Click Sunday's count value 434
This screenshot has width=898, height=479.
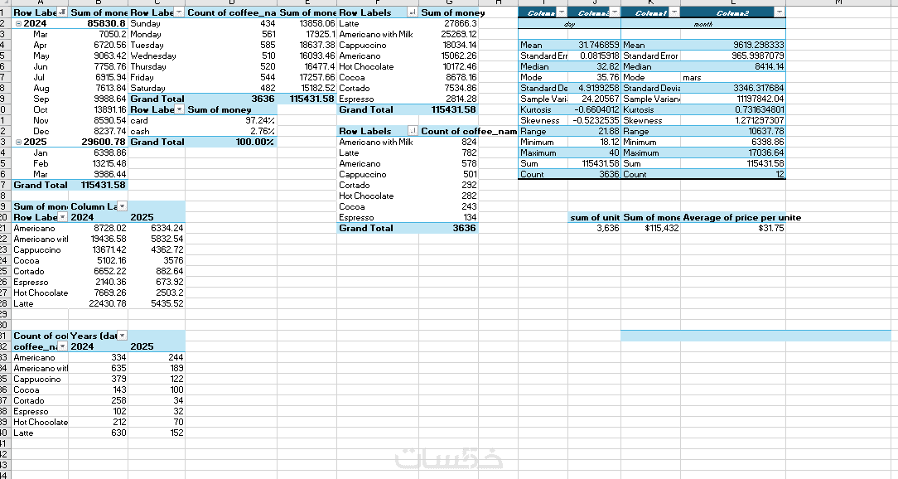[x=231, y=23]
